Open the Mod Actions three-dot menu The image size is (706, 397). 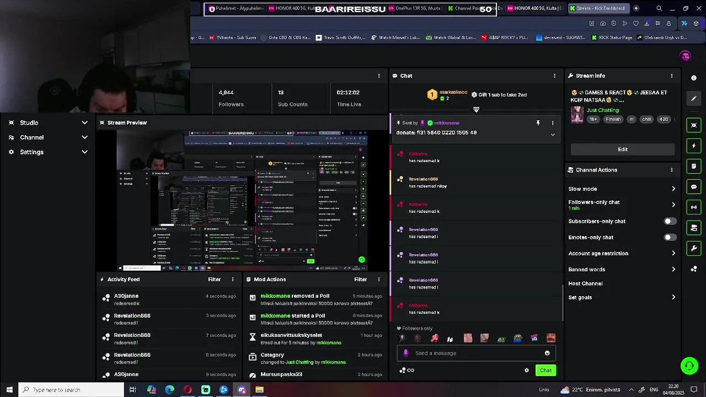pyautogui.click(x=378, y=280)
